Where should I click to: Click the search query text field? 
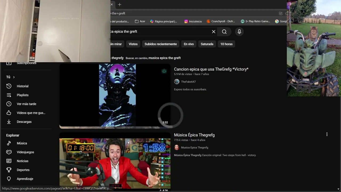point(160,31)
